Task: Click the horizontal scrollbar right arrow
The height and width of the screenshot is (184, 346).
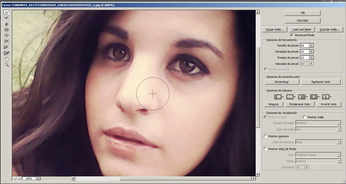Action: coord(253,178)
